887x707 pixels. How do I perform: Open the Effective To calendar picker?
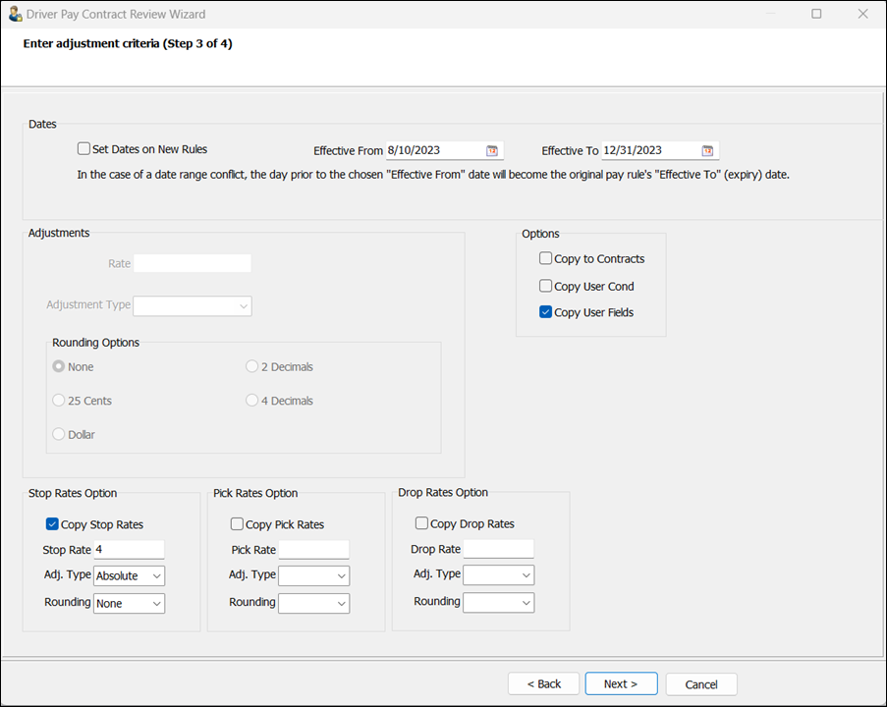click(707, 150)
